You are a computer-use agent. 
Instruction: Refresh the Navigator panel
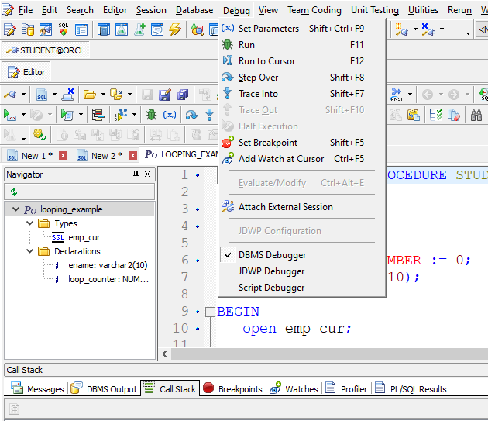14,192
